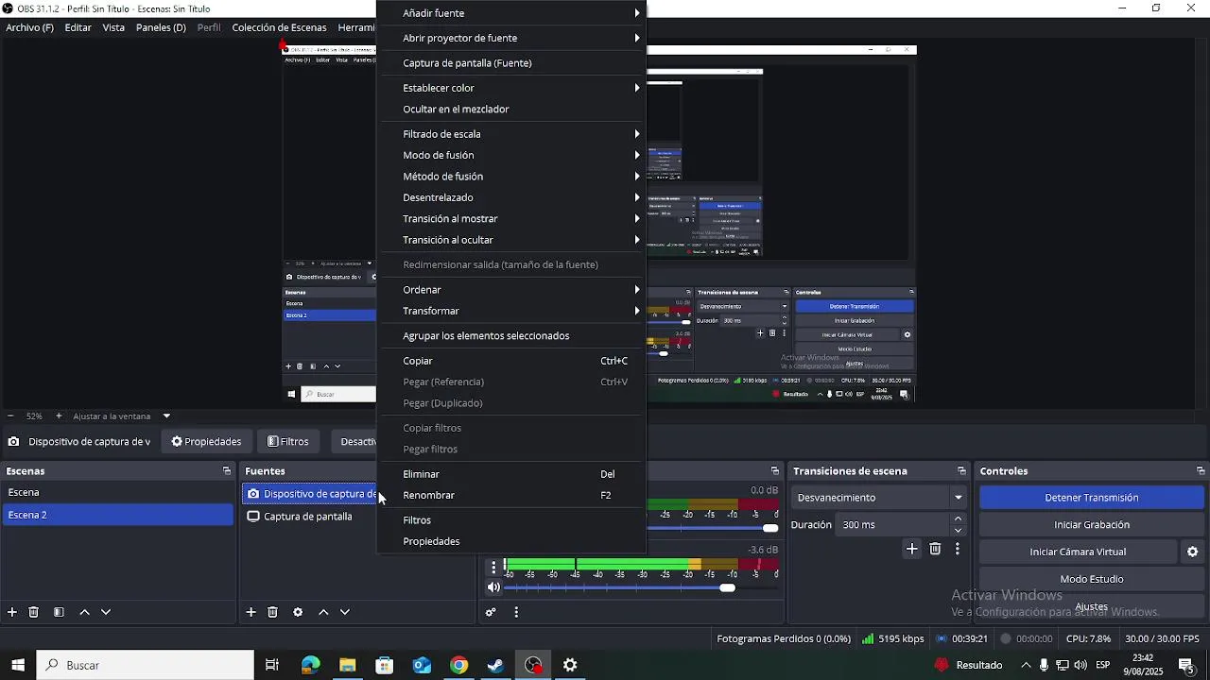Image resolution: width=1210 pixels, height=680 pixels.
Task: Move source down arrow in Fuentes panel
Action: pyautogui.click(x=345, y=612)
